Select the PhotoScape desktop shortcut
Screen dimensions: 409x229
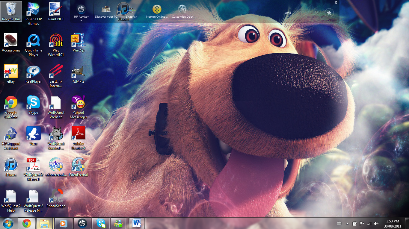[x=56, y=196]
